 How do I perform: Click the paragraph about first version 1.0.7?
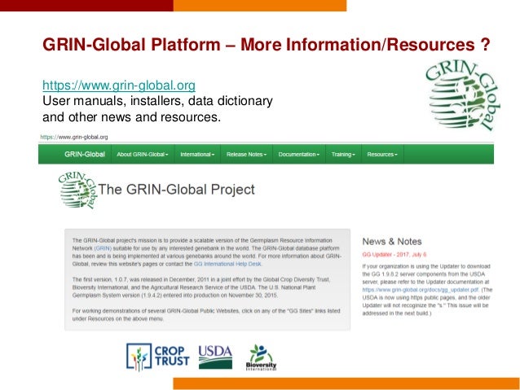click(201, 287)
